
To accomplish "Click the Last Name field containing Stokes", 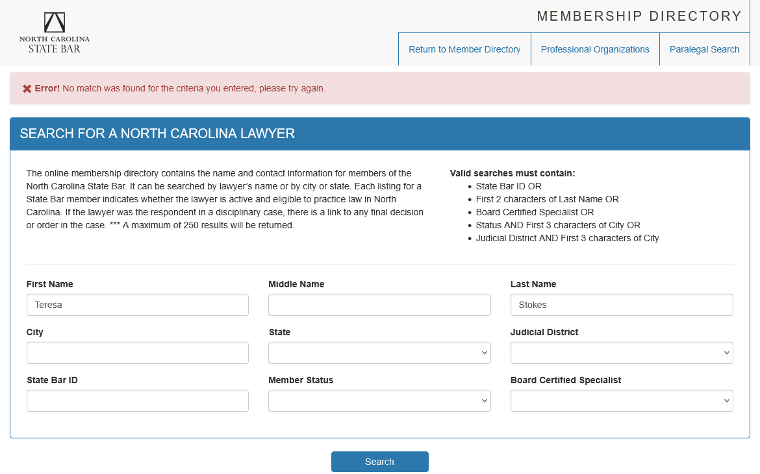I will tap(622, 305).
